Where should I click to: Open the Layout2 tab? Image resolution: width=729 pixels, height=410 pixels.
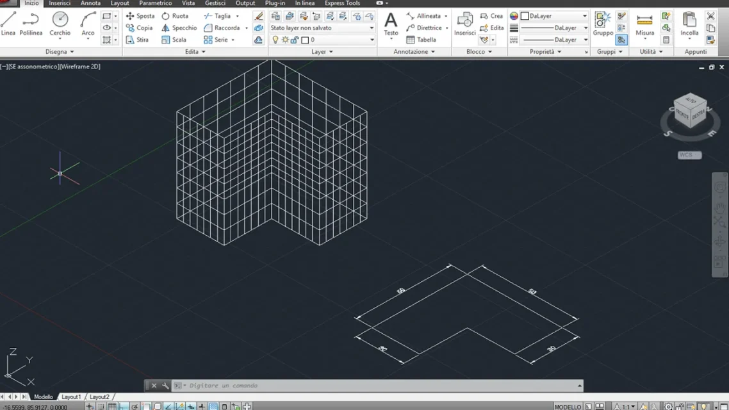point(99,397)
